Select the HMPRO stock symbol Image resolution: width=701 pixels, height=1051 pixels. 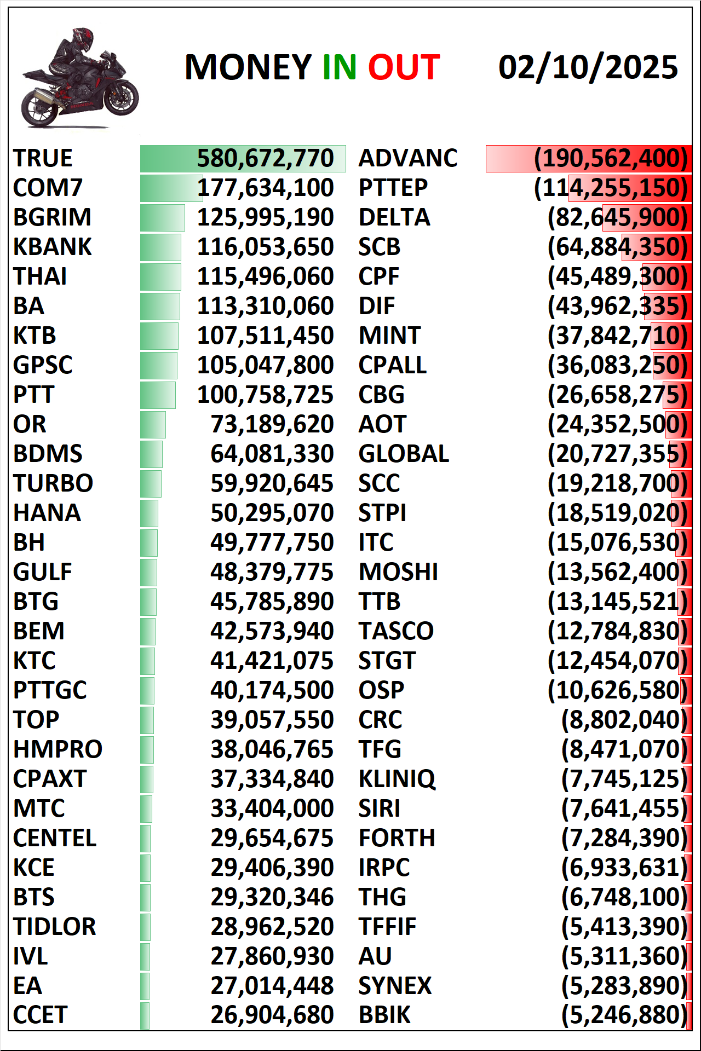point(58,749)
